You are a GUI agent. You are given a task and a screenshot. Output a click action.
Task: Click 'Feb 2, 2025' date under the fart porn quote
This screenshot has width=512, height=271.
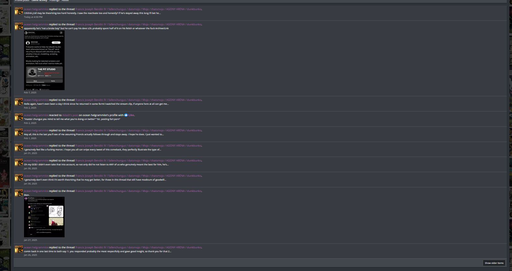30,123
